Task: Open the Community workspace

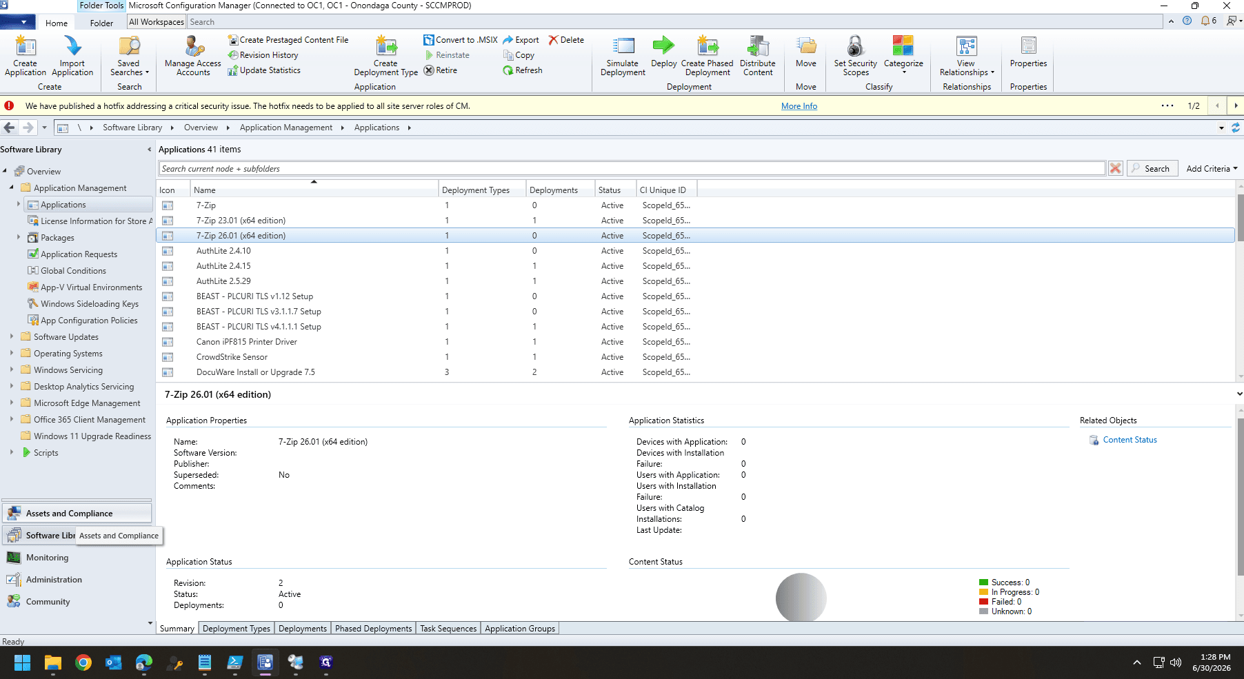Action: tap(77, 602)
